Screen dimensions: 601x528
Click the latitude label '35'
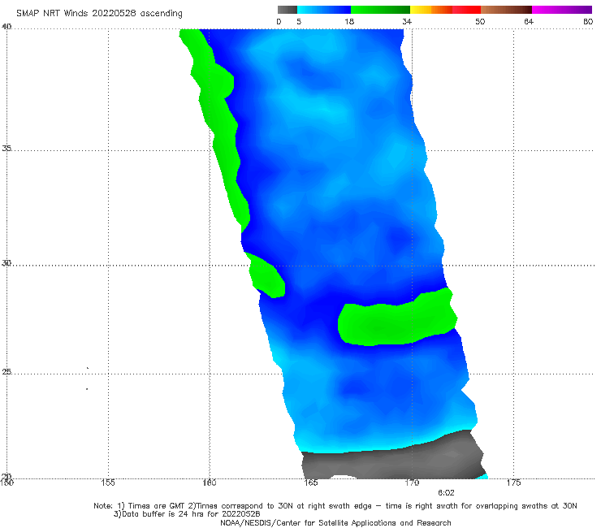tap(6, 148)
